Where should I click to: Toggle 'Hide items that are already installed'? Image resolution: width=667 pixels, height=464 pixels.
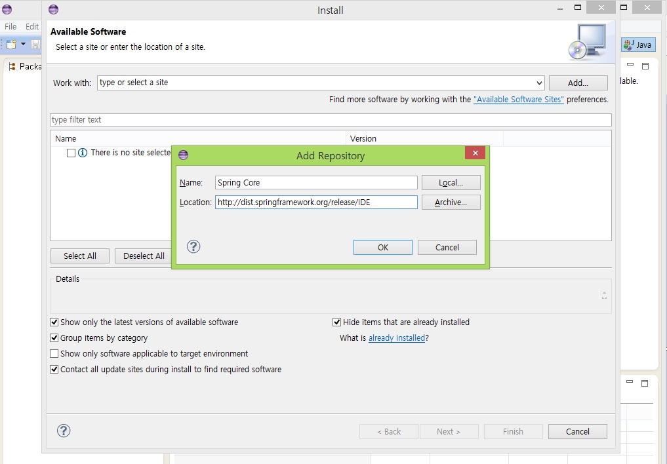pos(337,322)
